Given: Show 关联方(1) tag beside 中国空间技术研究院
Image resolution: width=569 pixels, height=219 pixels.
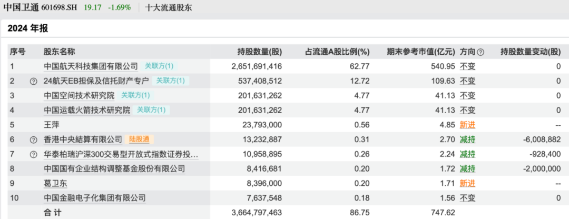Looking at the screenshot, I should coord(135,95).
